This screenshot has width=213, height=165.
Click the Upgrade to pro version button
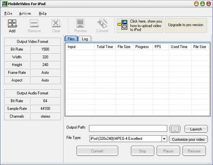[186, 25]
